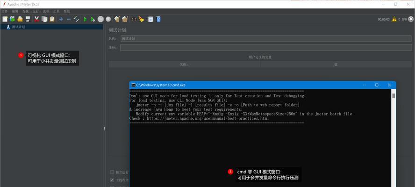Click the 名称 column header in variables table
Image resolution: width=415 pixels, height=187 pixels.
click(185, 65)
